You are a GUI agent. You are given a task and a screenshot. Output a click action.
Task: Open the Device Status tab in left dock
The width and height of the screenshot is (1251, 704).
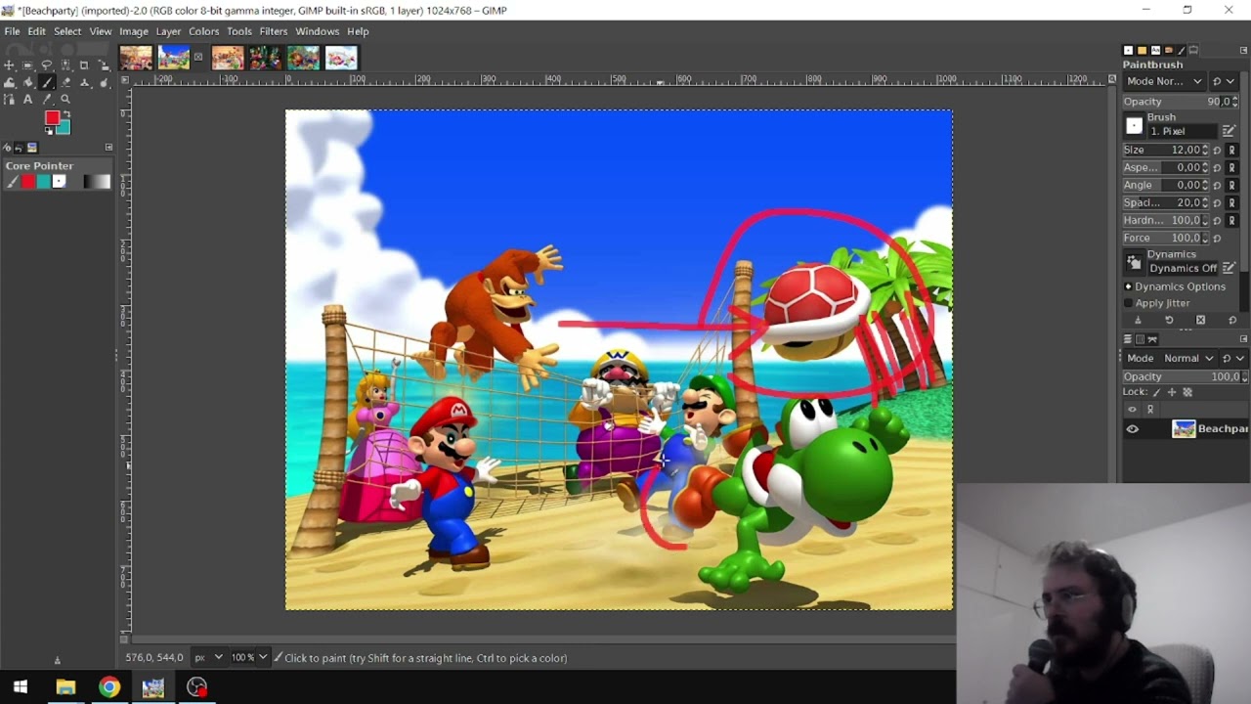[x=8, y=148]
